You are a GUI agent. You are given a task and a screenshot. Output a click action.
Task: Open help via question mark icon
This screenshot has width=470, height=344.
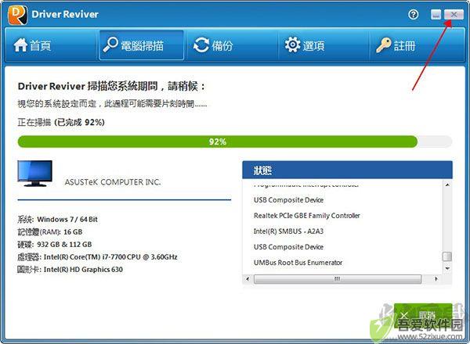[414, 14]
